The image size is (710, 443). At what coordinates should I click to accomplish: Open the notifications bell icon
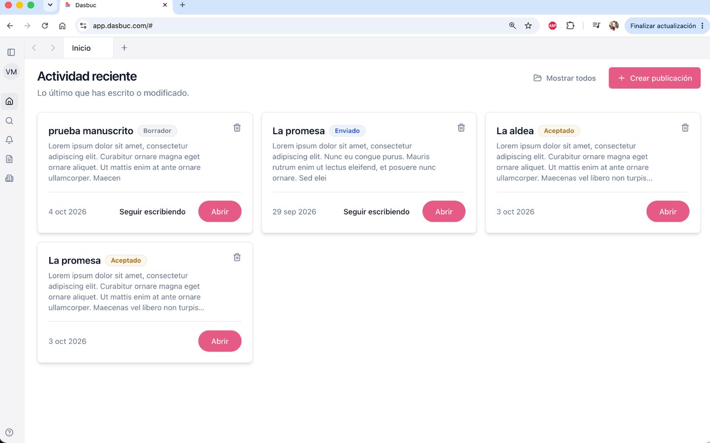pos(9,140)
